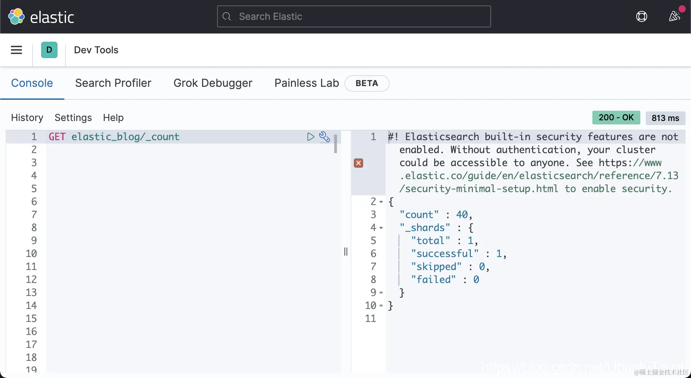Image resolution: width=691 pixels, height=378 pixels.
Task: Open the help lifebuoy icon
Action: 641,16
